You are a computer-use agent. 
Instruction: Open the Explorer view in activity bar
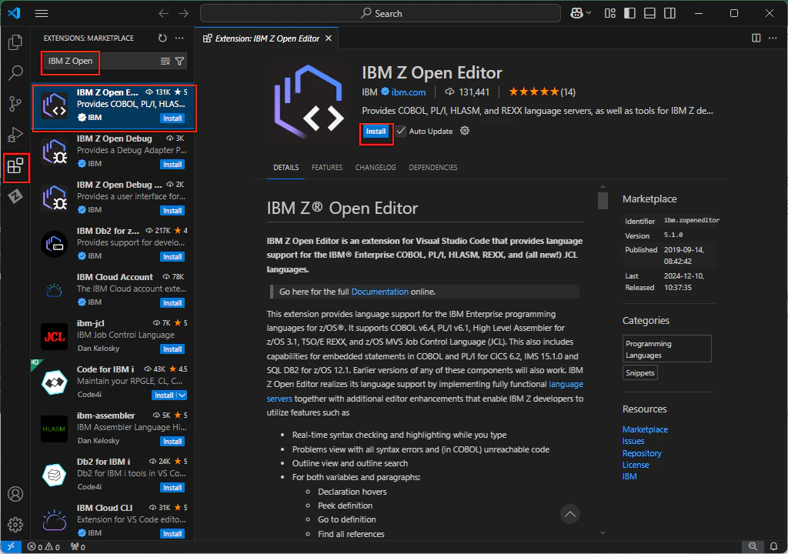tap(15, 42)
